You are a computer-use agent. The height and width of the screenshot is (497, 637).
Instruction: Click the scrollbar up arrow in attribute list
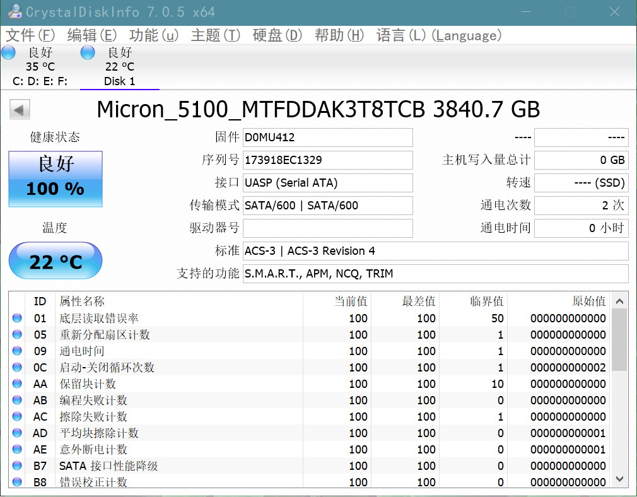coord(619,301)
